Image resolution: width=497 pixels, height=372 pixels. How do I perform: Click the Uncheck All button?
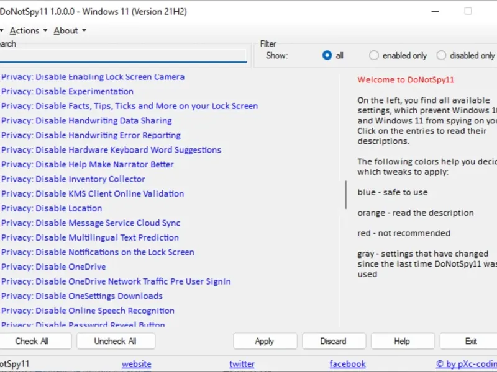116,341
